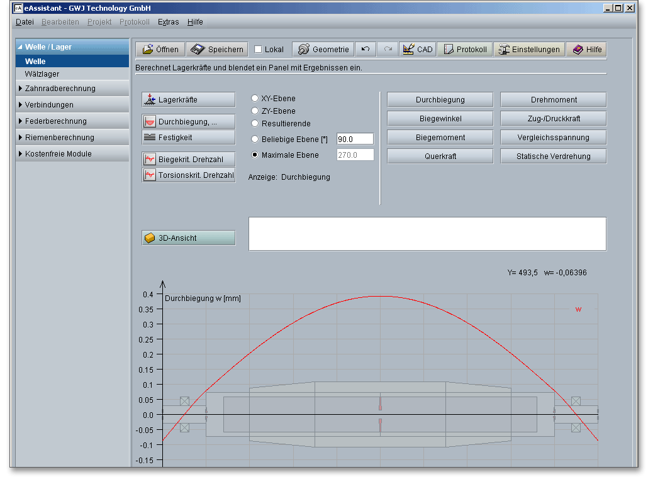Screen dimensions: 648x477
Task: Expand the Kostenfreie Module section
Action: click(58, 154)
